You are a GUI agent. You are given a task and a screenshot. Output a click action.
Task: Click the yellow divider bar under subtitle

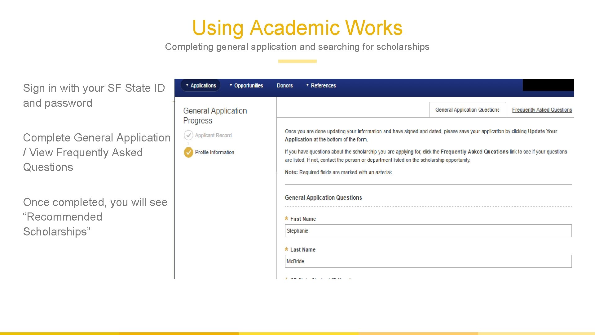297,61
